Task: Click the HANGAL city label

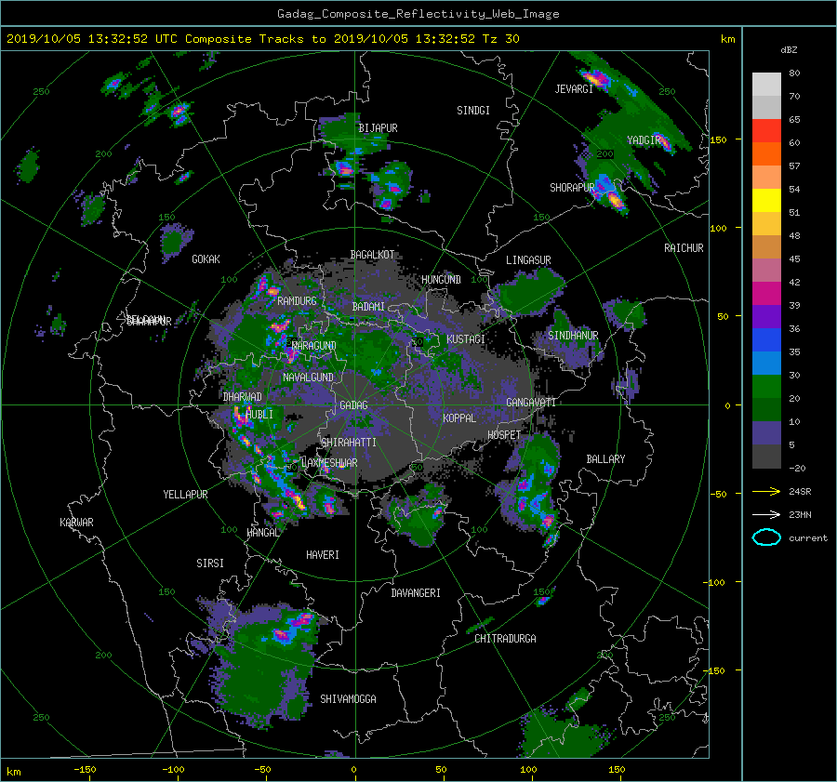Action: coord(262,533)
